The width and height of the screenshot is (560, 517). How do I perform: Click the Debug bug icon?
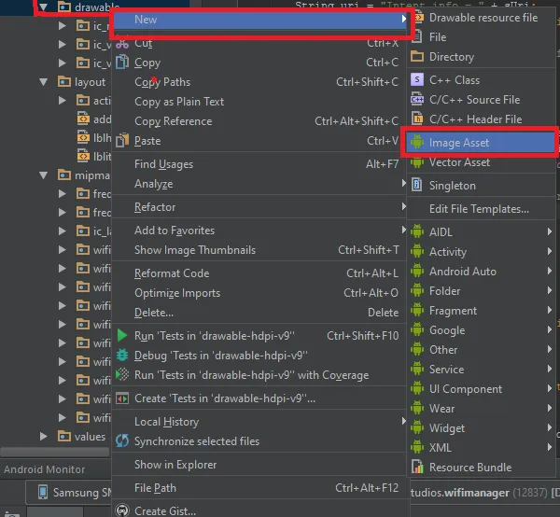tap(122, 355)
